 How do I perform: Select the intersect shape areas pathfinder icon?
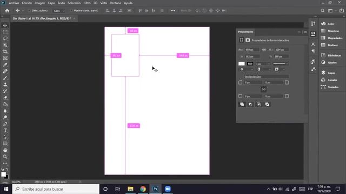pos(258,105)
